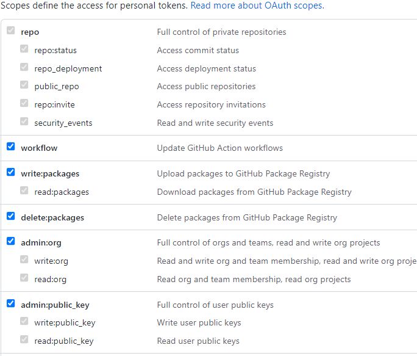Screen dimensions: 417x356
Task: Click 'Delete packages from GitHub Package Registry' text
Action: 247,218
